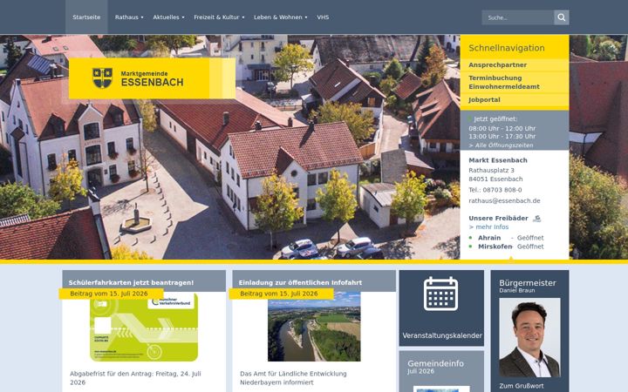The image size is (628, 392).
Task: Open the Veranstaltungskalender tile label
Action: 442,335
